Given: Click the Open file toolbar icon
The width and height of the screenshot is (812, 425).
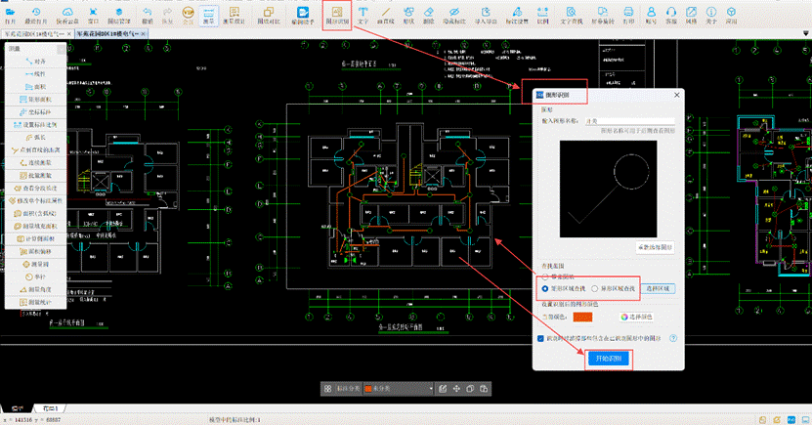Looking at the screenshot, I should point(10,15).
